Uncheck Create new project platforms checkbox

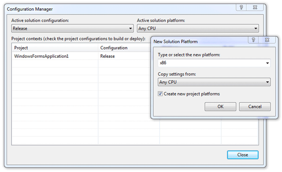click(160, 94)
